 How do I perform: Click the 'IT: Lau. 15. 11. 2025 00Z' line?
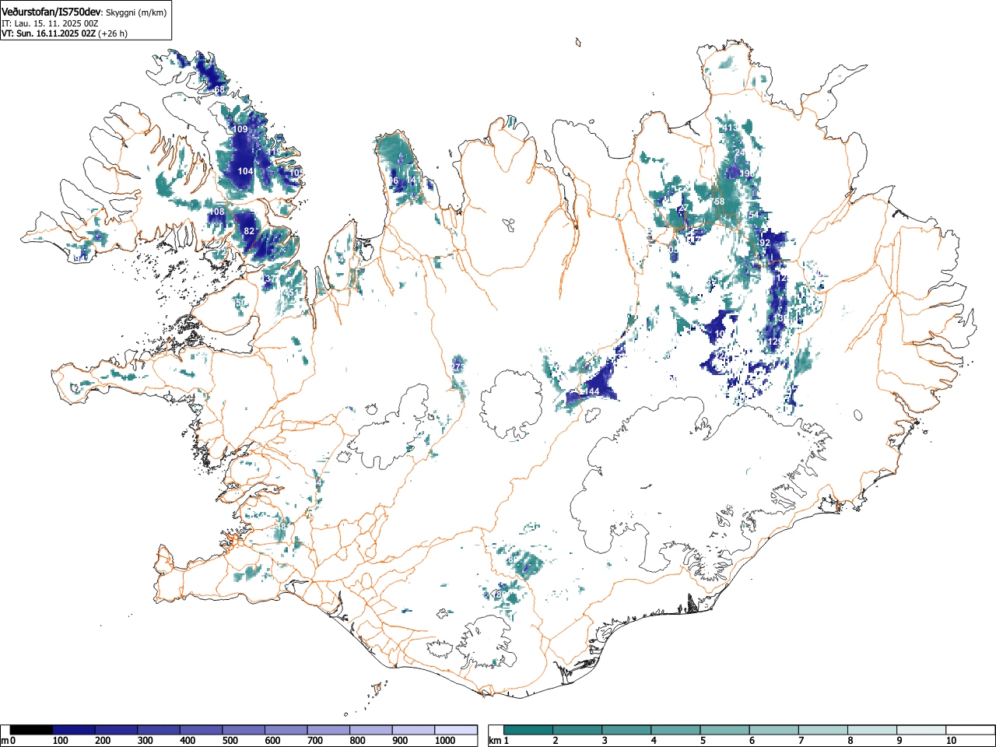[50, 23]
